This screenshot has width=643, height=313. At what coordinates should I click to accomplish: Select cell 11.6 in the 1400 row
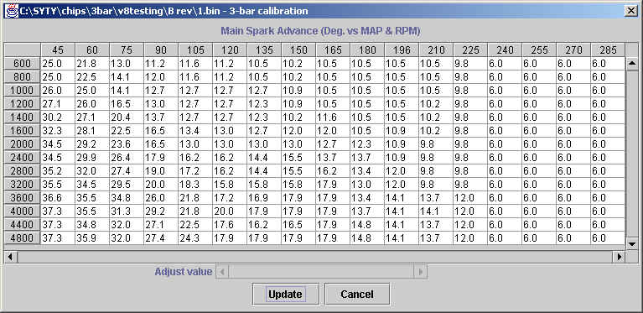coord(333,117)
